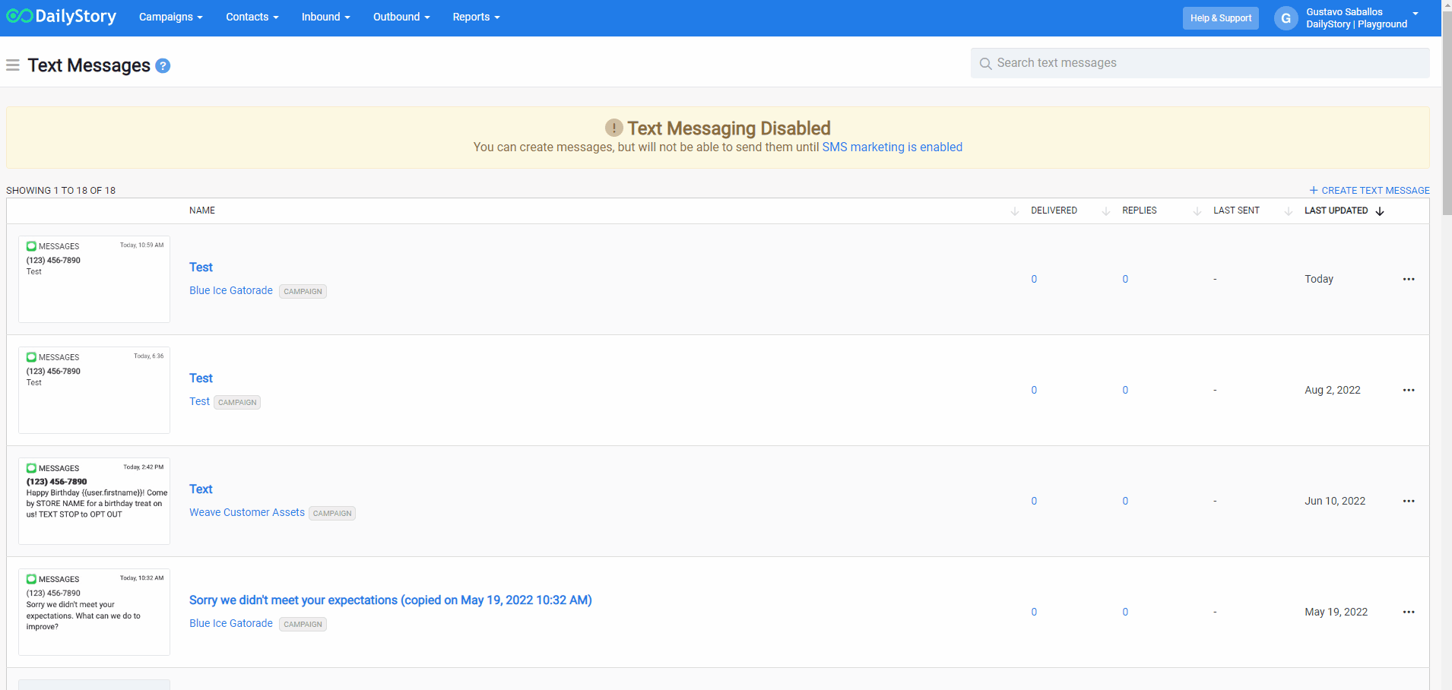Screen dimensions: 1452x690
Task: Sort by the Replies column header
Action: point(1139,210)
